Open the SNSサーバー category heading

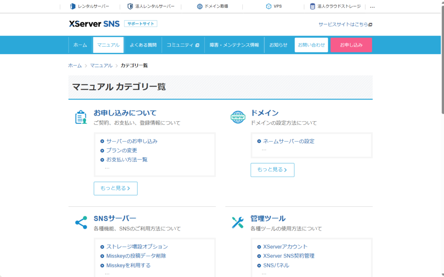pos(115,219)
